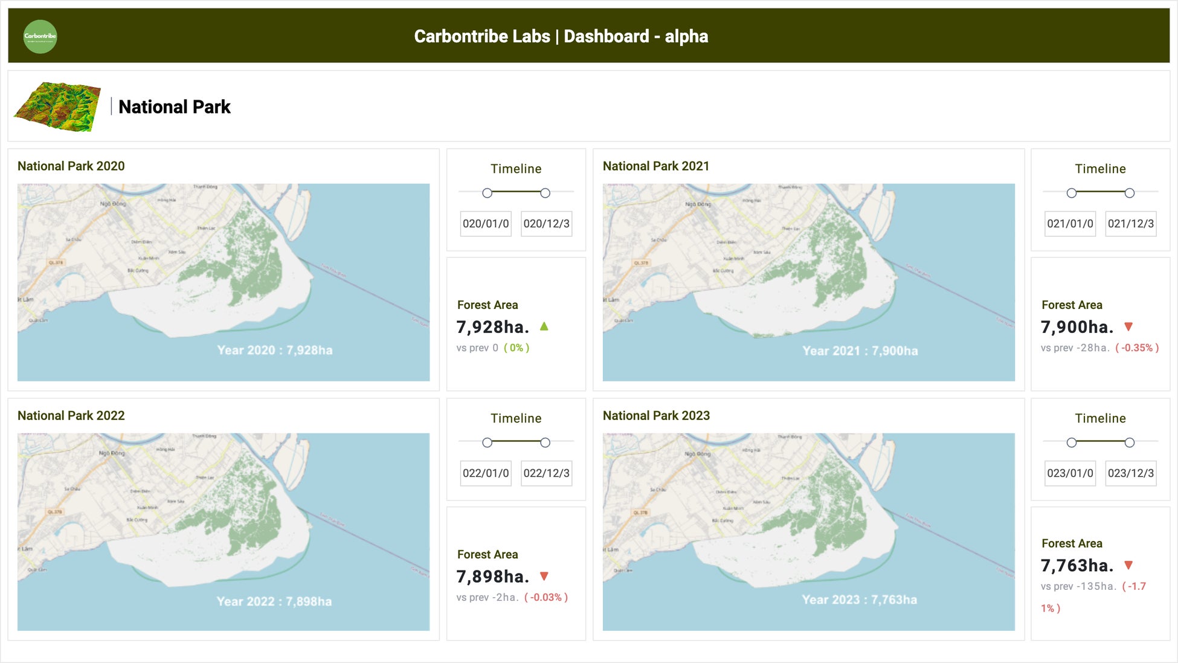Click the 2021 end date field
This screenshot has width=1178, height=663.
pyautogui.click(x=1130, y=224)
